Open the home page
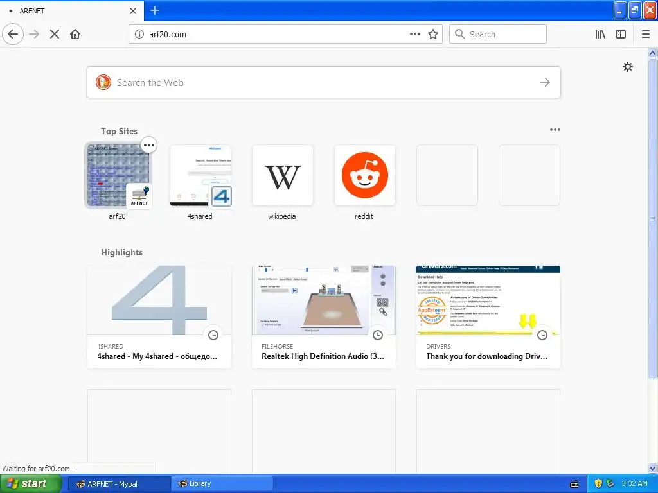658x493 pixels. point(75,34)
